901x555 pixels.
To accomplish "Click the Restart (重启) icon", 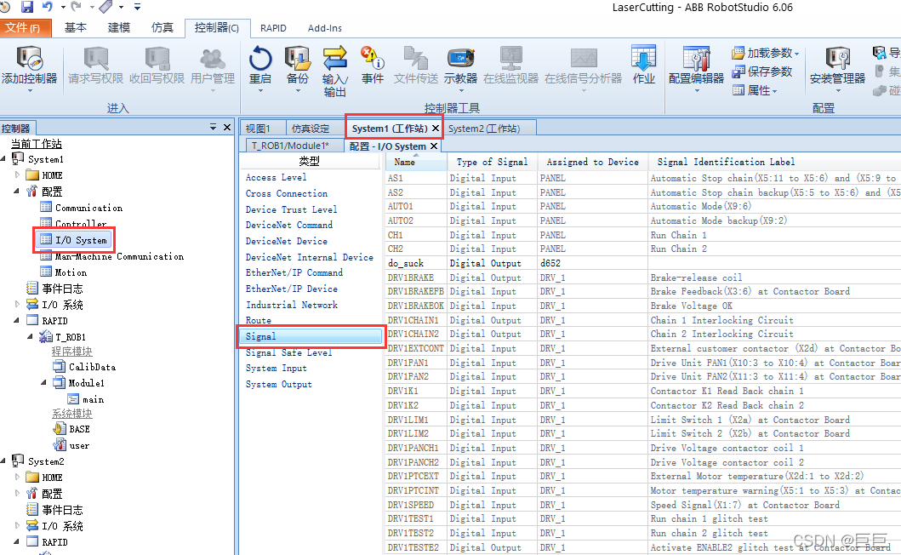I will pyautogui.click(x=260, y=59).
